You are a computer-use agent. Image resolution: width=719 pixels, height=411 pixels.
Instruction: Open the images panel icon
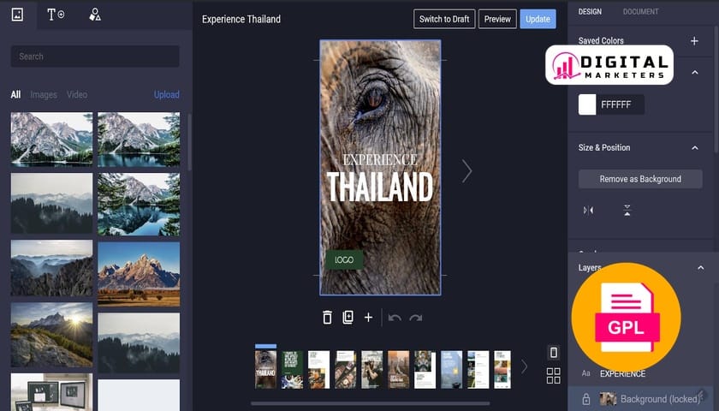[x=17, y=15]
